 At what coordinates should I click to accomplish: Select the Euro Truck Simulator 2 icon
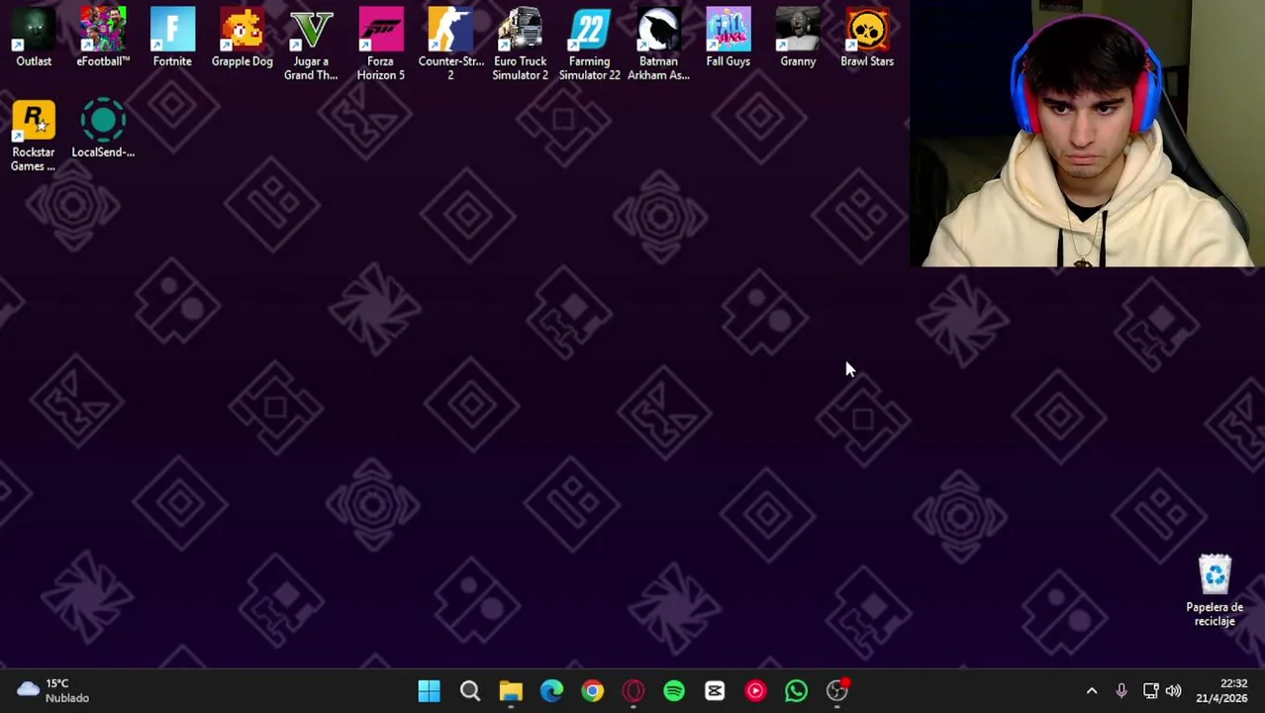tap(520, 44)
